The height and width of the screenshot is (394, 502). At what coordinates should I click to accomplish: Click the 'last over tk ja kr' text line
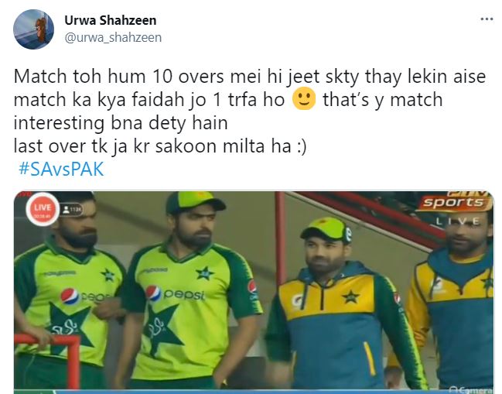(160, 146)
